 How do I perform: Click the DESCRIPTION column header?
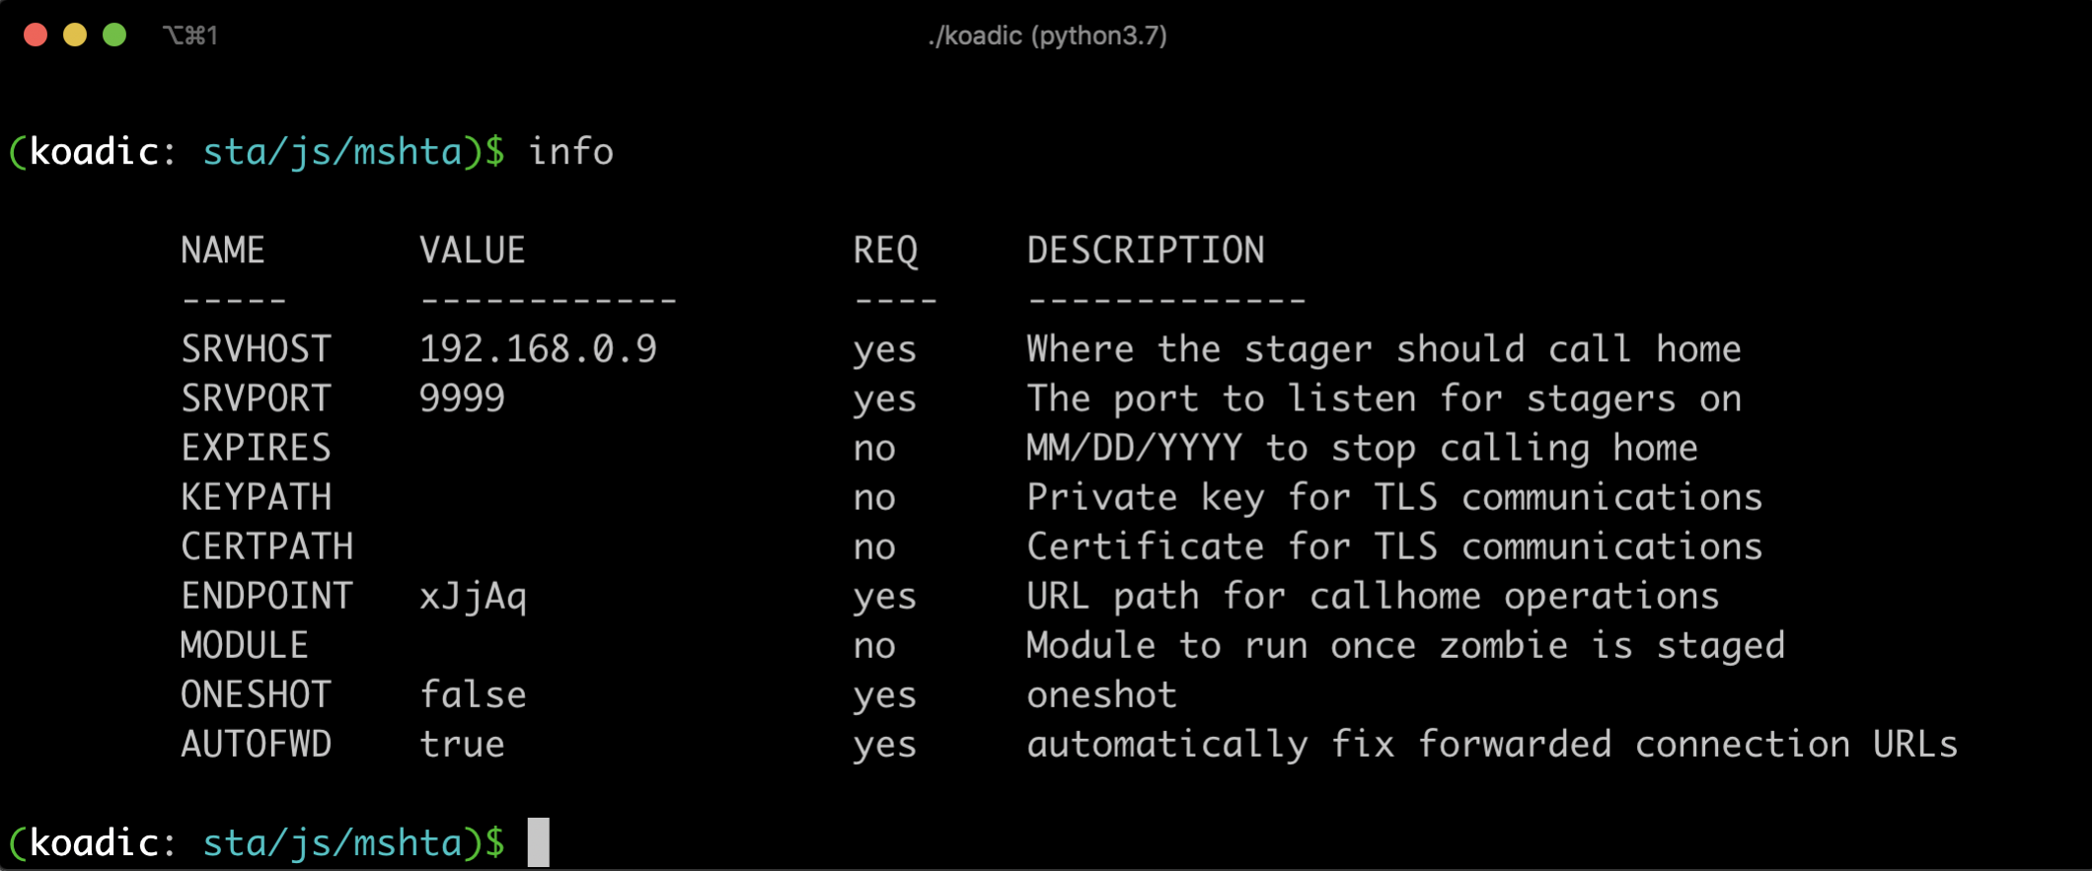click(x=1146, y=250)
